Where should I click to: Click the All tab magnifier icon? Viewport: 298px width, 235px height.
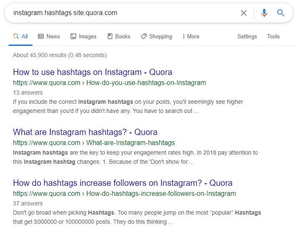point(16,36)
